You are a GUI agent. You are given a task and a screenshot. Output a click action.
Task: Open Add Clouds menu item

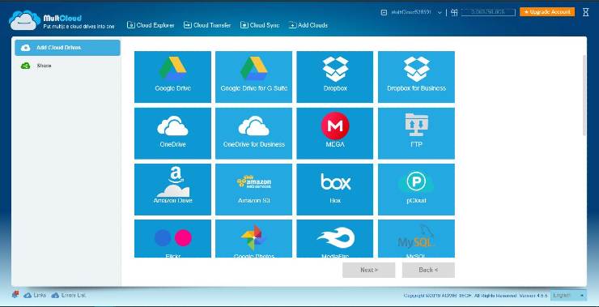pos(308,25)
